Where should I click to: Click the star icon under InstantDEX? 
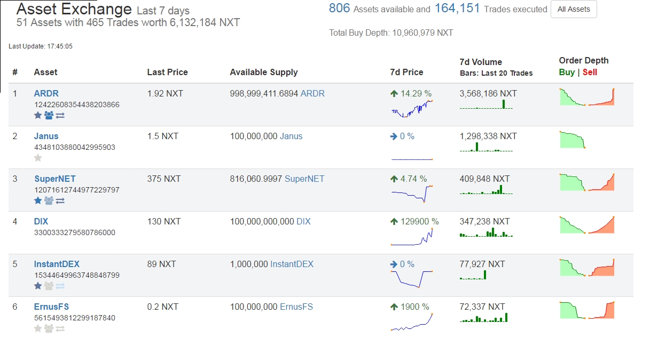tap(38, 286)
